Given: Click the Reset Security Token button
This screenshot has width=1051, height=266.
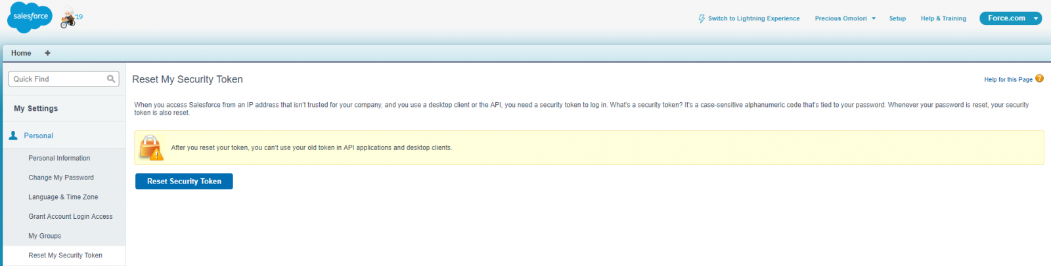Looking at the screenshot, I should (x=184, y=181).
